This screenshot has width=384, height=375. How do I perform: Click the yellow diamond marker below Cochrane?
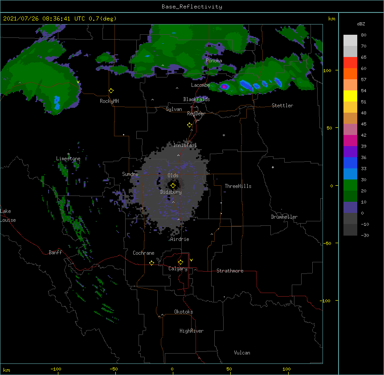[151, 263]
